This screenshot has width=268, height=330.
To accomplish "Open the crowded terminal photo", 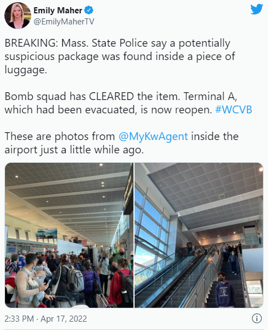I will click(x=69, y=235).
